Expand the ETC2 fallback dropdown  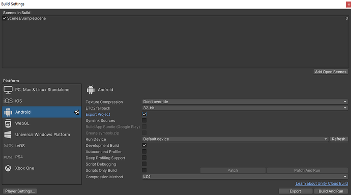click(x=245, y=108)
